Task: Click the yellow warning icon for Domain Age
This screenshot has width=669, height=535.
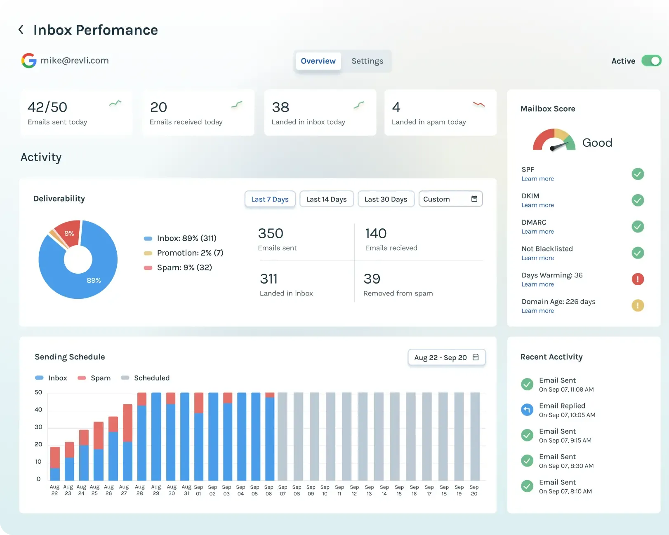Action: point(638,306)
